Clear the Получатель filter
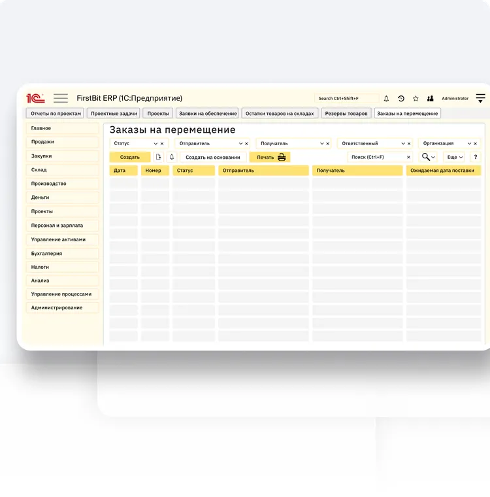This screenshot has width=490, height=497. (x=328, y=143)
